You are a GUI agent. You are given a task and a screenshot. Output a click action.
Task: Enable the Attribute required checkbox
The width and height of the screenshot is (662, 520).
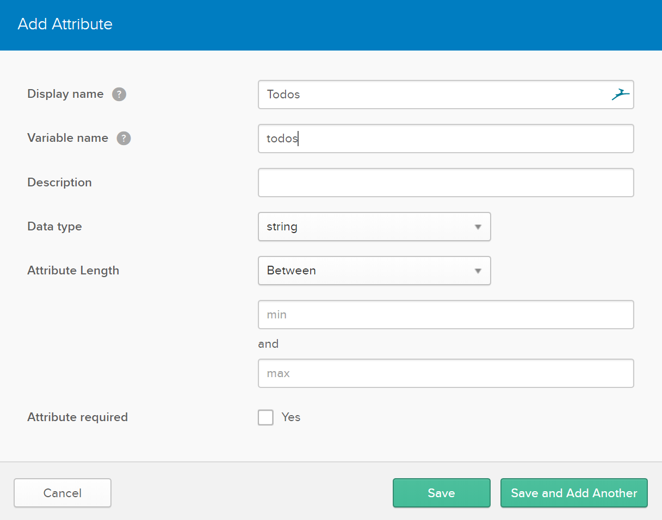(x=265, y=417)
